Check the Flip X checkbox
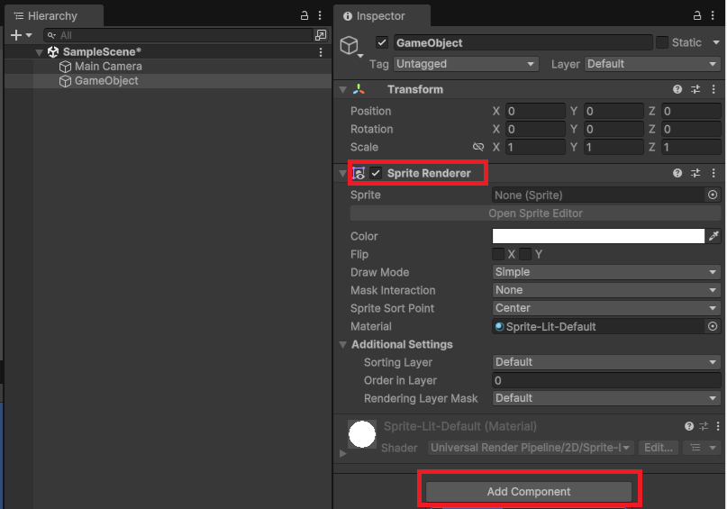727x509 pixels. click(x=498, y=254)
